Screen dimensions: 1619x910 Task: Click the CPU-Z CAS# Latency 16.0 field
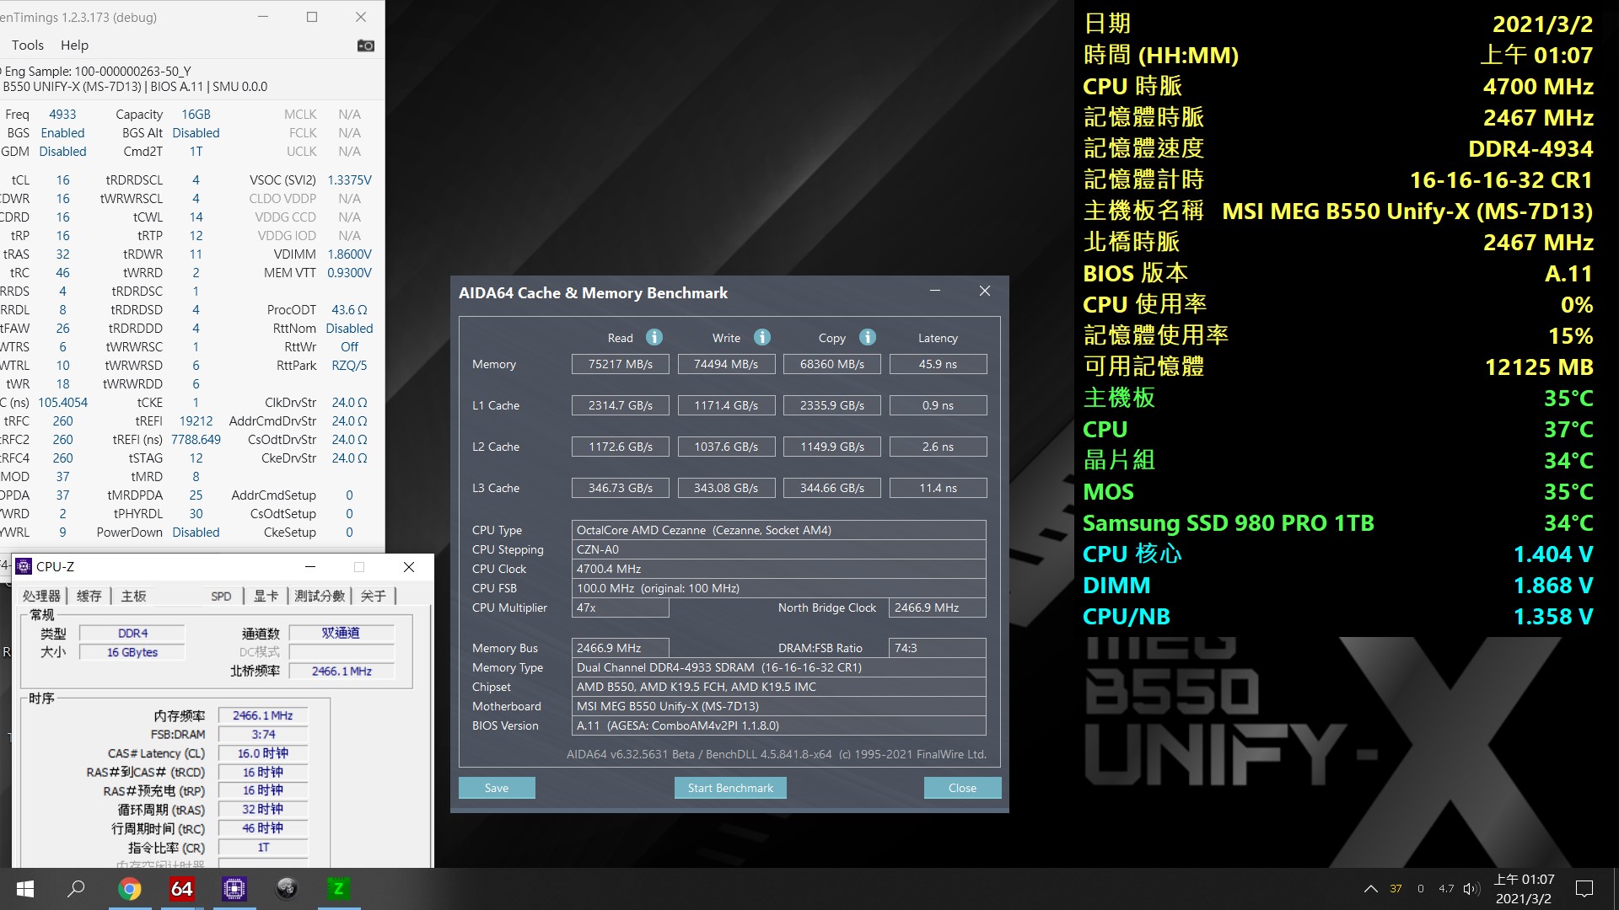pyautogui.click(x=263, y=753)
